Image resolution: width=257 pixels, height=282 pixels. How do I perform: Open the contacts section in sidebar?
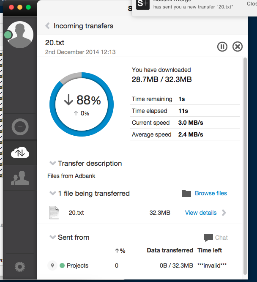pyautogui.click(x=20, y=178)
